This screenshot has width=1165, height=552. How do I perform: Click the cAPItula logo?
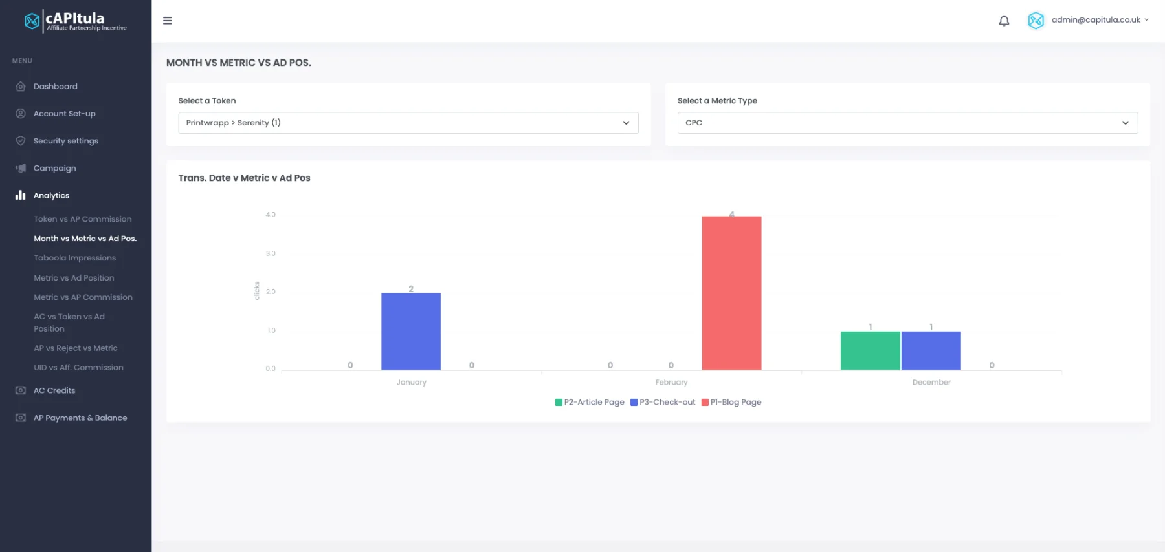pyautogui.click(x=76, y=21)
